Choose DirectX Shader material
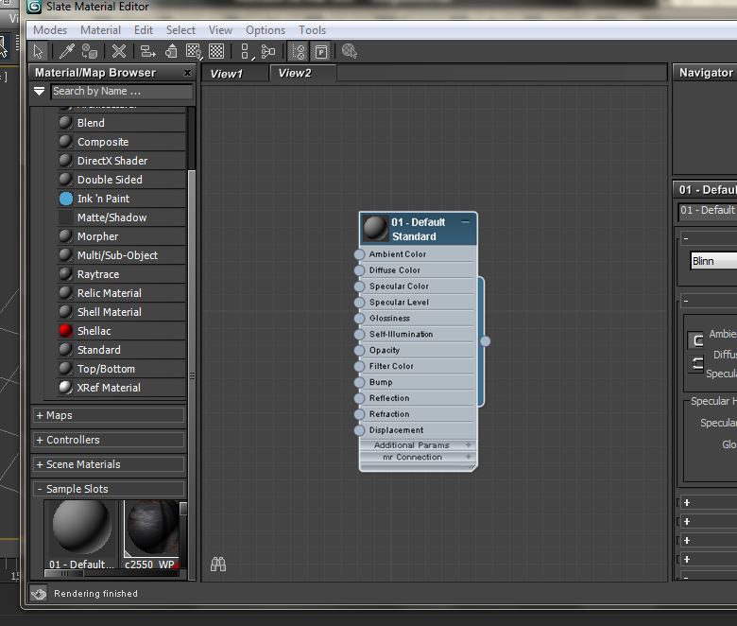737x626 pixels. pyautogui.click(x=121, y=161)
